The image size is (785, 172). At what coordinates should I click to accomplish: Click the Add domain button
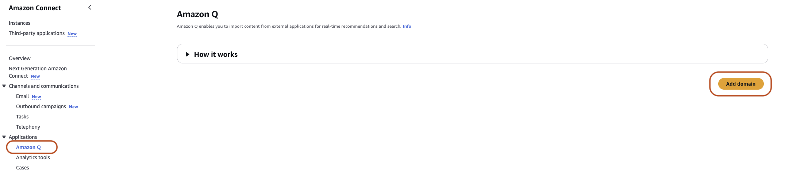tap(740, 84)
